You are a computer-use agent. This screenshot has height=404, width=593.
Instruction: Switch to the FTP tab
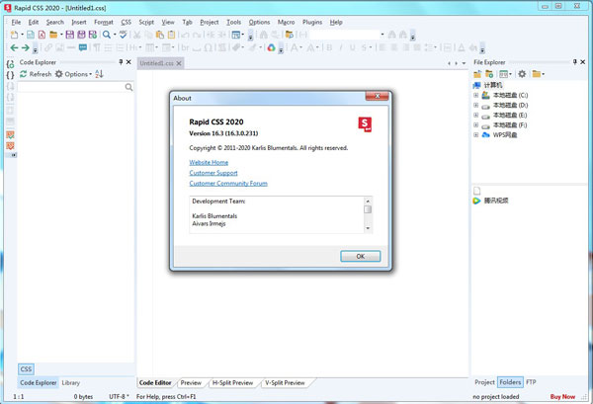point(532,381)
